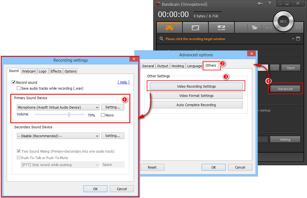The width and height of the screenshot is (307, 198).
Task: Click Cancel in Recording settings dialog
Action: point(122,189)
